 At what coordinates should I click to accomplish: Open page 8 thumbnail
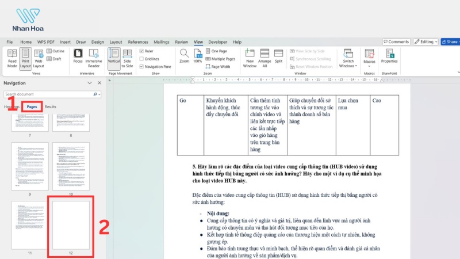tap(71, 123)
